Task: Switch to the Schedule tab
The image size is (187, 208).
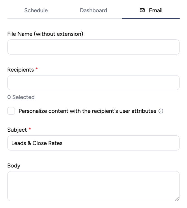Action: (x=36, y=10)
